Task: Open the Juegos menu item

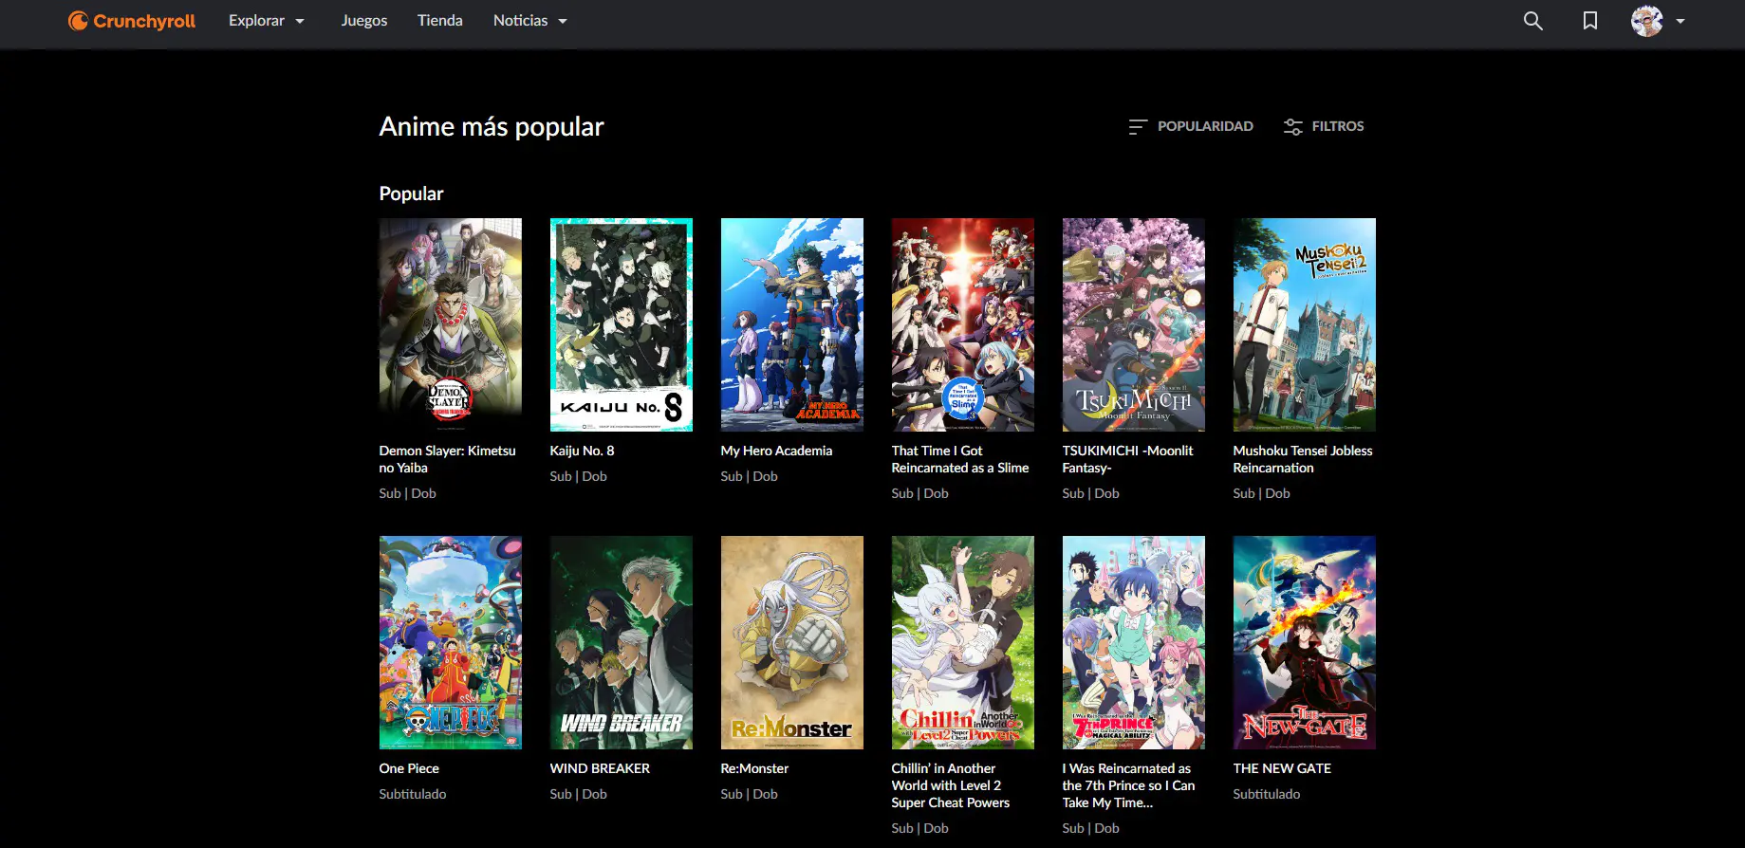Action: [x=364, y=21]
